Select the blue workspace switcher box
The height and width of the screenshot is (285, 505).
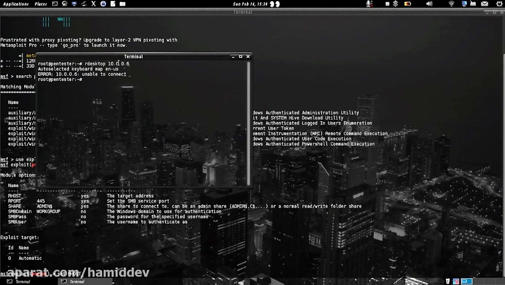[466, 282]
